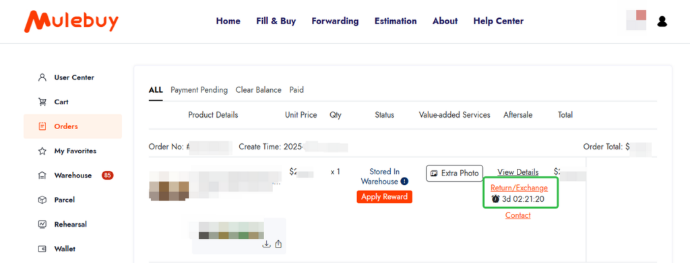Select the My Favorites star icon
This screenshot has width=690, height=263.
pos(42,151)
